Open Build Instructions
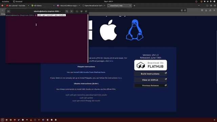Screen dimensions: 217x122 coord(151,74)
